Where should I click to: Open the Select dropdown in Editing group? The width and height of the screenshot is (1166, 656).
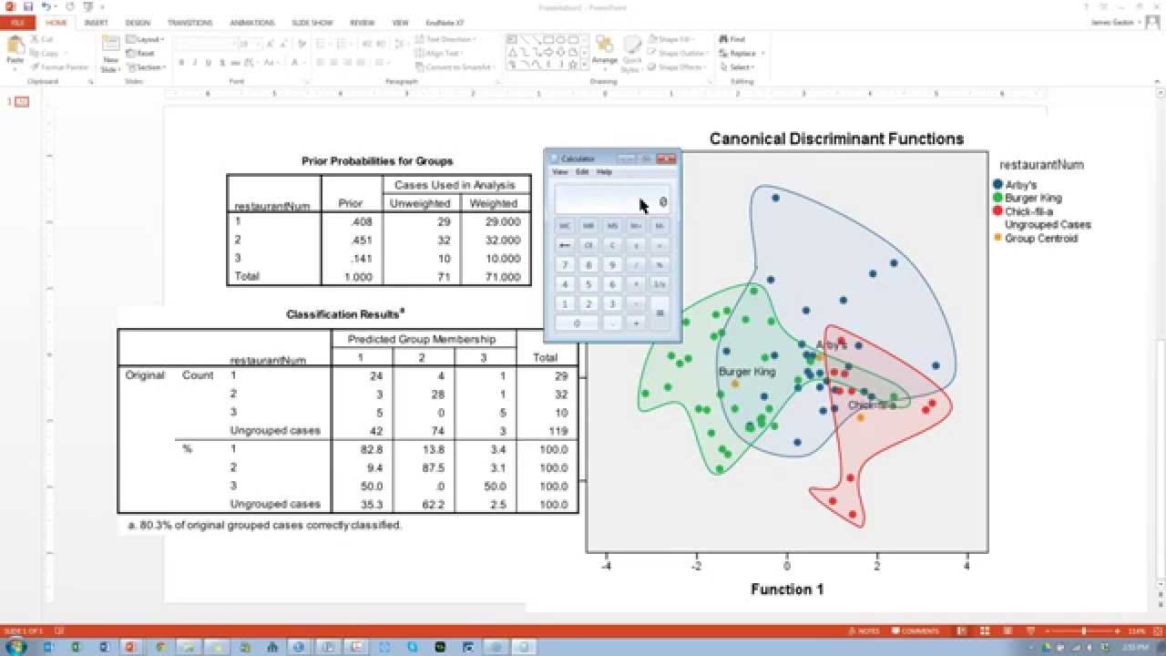(x=737, y=67)
